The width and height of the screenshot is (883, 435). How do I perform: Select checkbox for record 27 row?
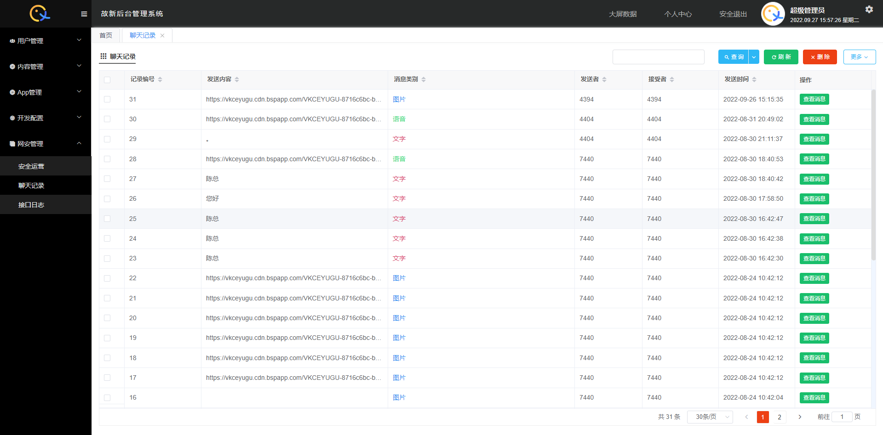coord(107,179)
